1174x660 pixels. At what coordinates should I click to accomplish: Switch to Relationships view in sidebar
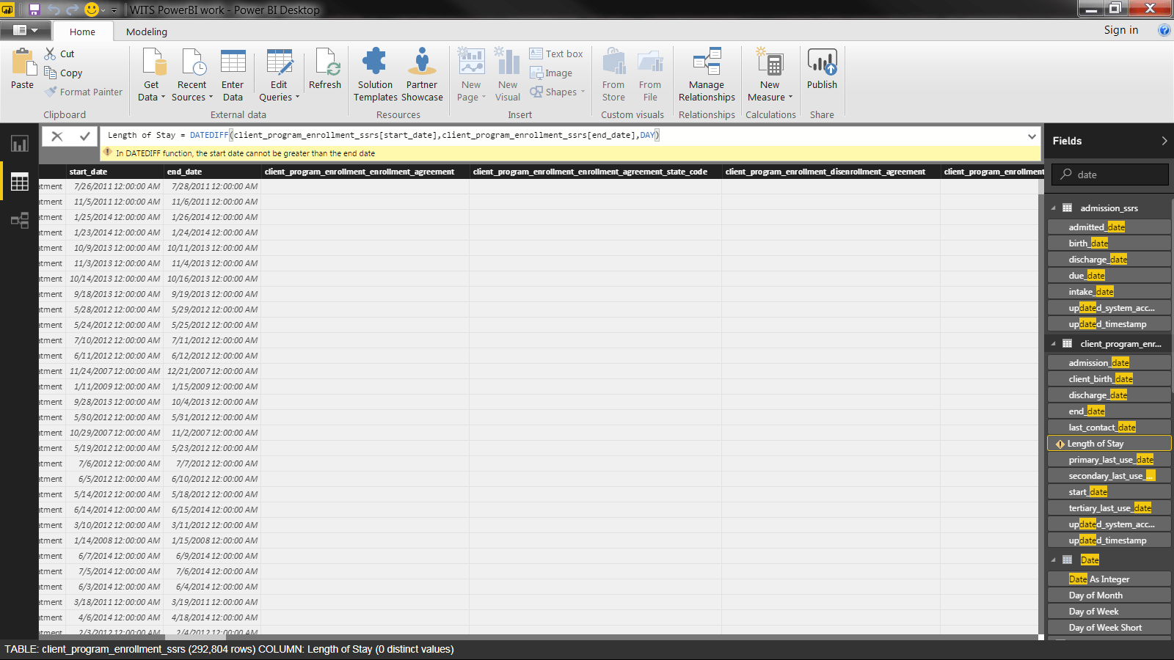click(x=20, y=220)
